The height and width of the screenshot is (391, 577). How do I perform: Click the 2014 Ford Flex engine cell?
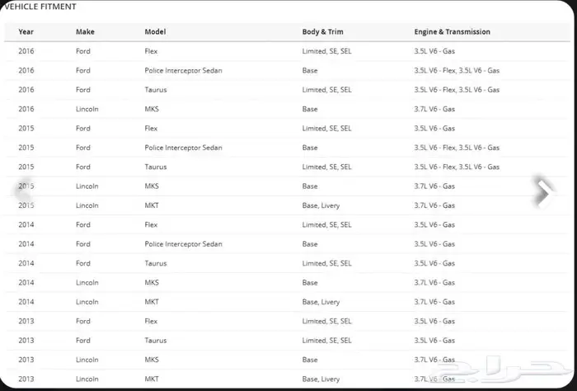tap(434, 224)
